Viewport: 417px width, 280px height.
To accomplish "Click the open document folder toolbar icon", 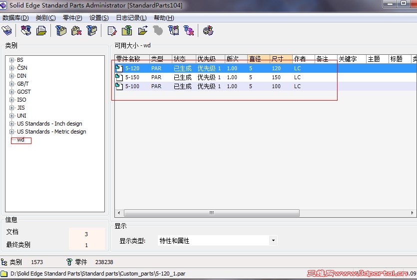I will click(41, 30).
